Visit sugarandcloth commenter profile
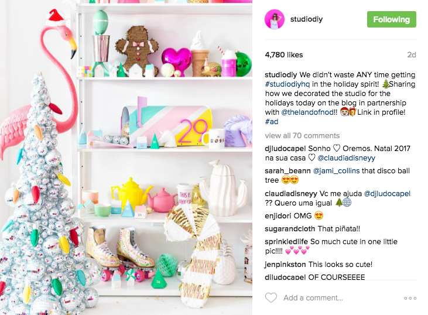The width and height of the screenshot is (428, 315). pyautogui.click(x=290, y=229)
